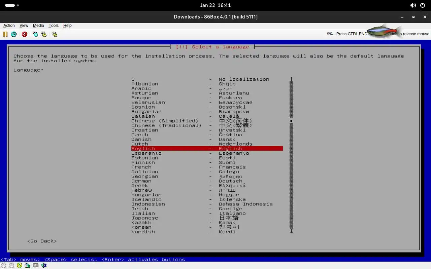Screen dimensions: 431x269
Task: Click the language list scrollbar position marker
Action: coord(291,121)
